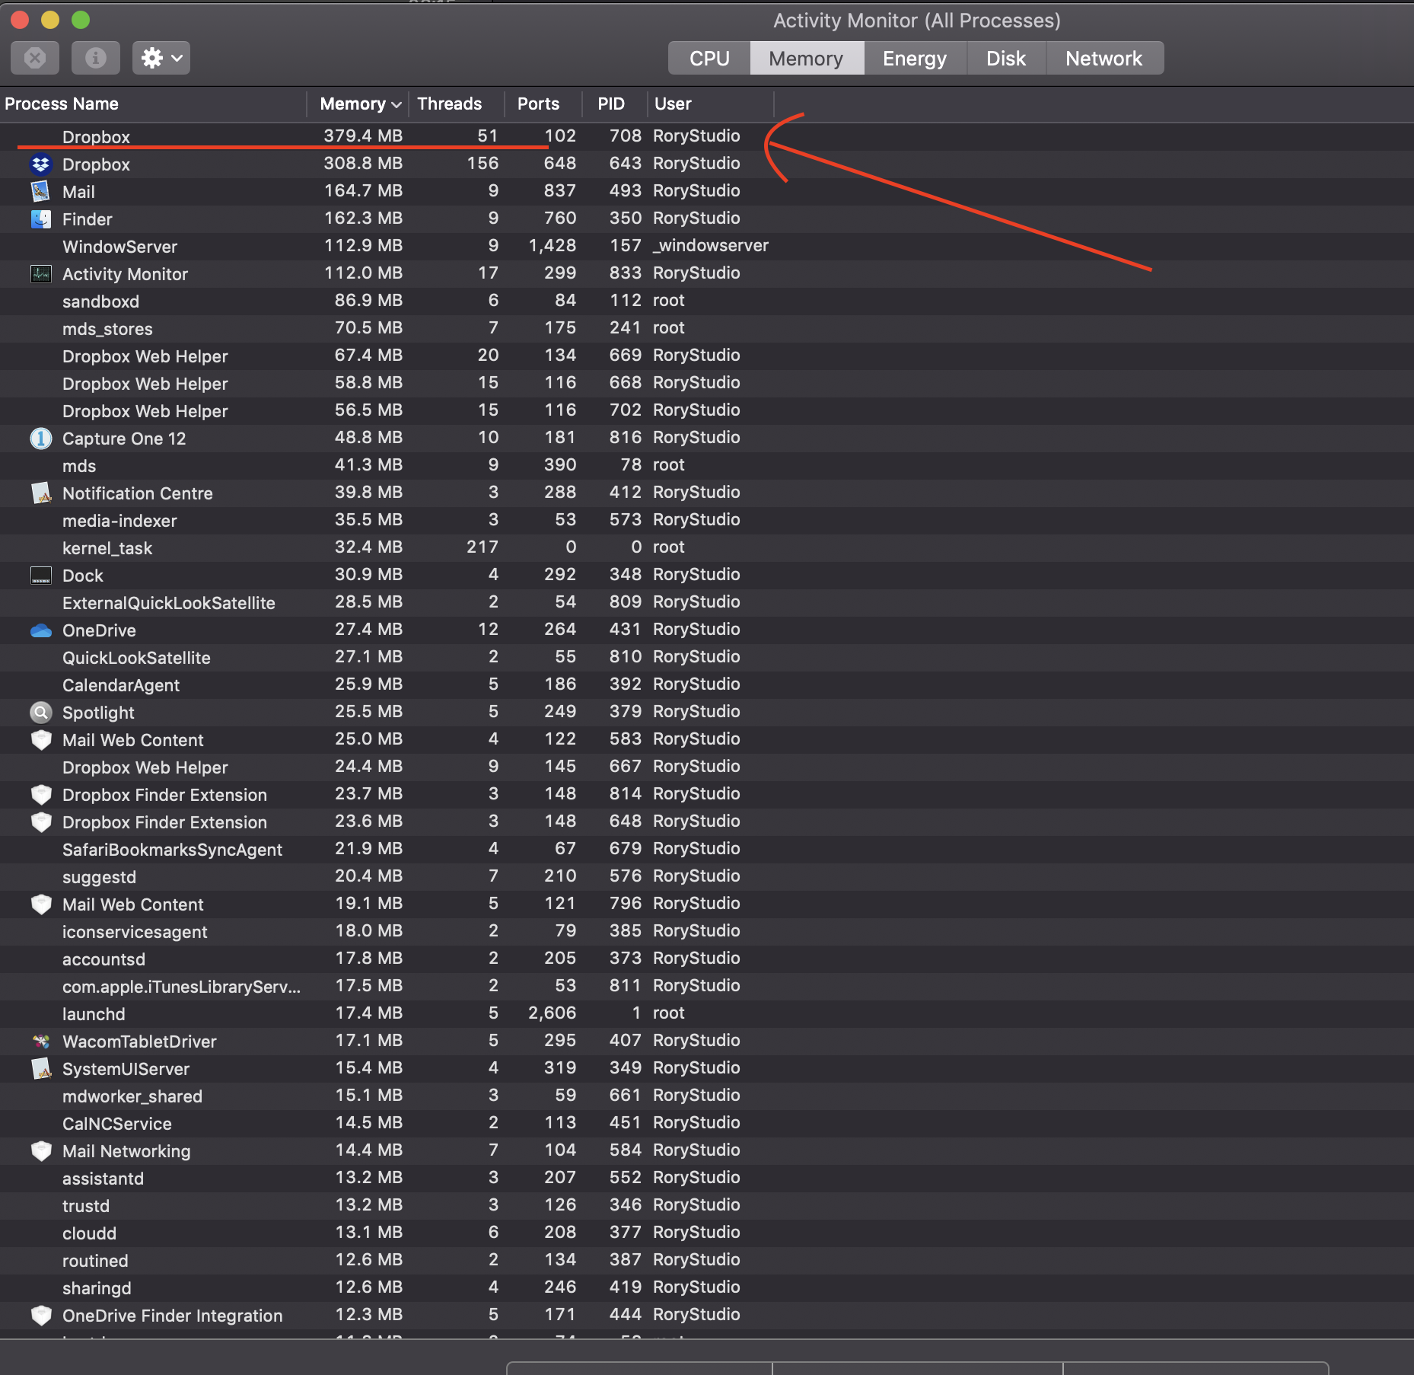Select the com.apple.iTunesLibraryServ... process row

point(707,986)
